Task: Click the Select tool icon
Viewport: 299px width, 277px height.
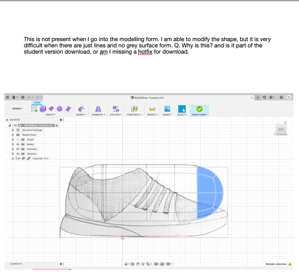Action: tap(182, 109)
